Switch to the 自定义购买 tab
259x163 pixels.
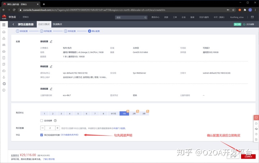44,24
